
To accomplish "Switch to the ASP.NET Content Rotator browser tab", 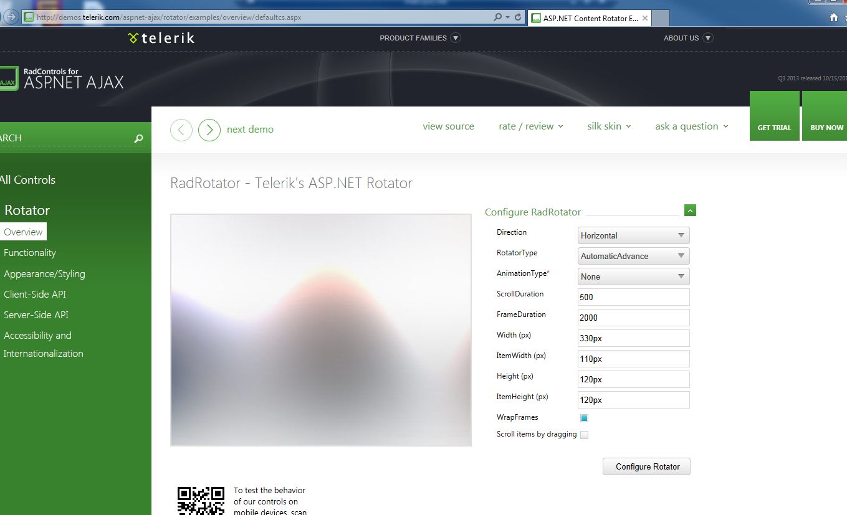I will point(590,18).
